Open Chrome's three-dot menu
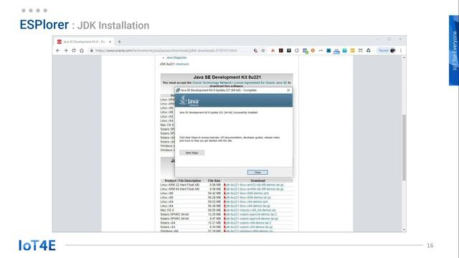Screen dimensions: 459x258 pos(401,51)
